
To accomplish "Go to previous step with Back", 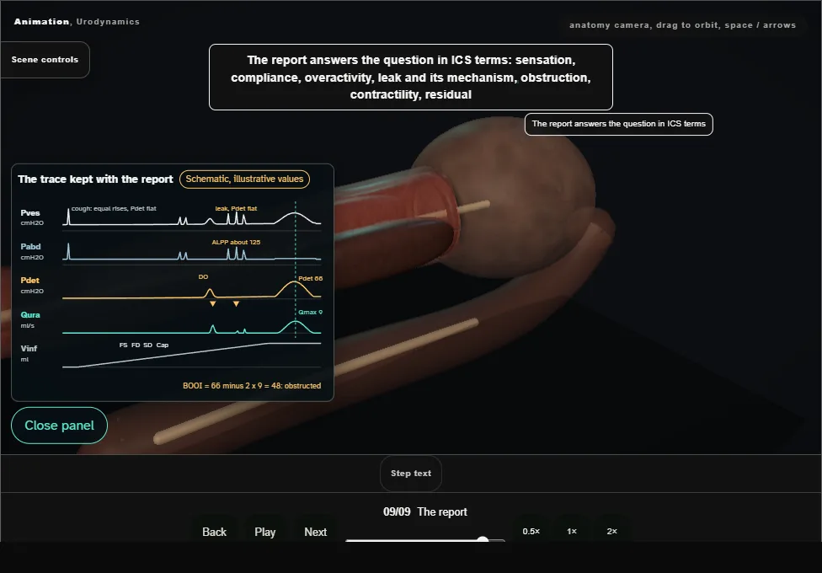I will (x=215, y=532).
